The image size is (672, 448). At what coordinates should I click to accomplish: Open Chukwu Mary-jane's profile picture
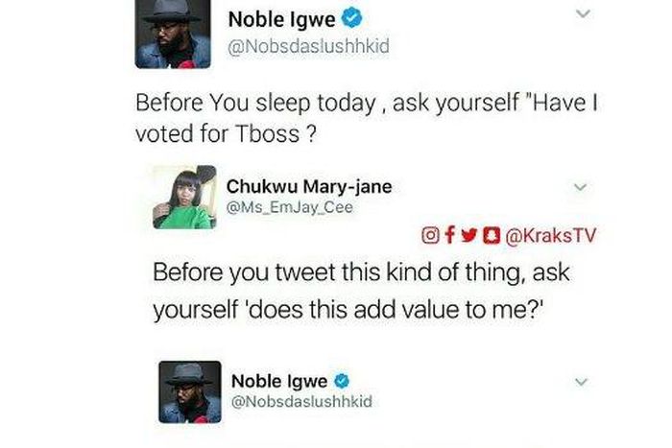pyautogui.click(x=183, y=198)
